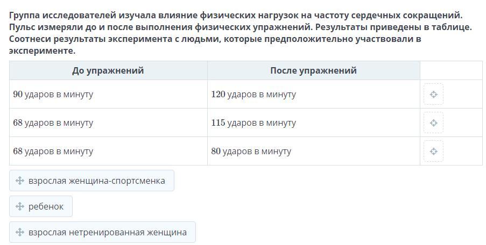
Task: Click move handle icon beside взрослая женщина-спортсменка
Action: click(20, 181)
